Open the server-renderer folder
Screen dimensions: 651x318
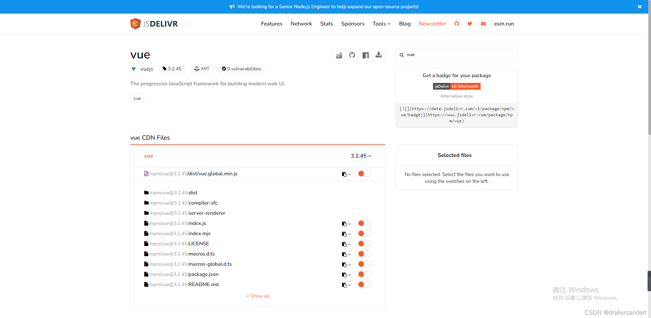[x=185, y=213]
